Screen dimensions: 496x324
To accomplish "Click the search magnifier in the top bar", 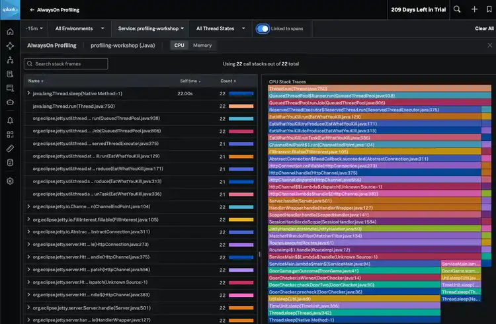I will (x=457, y=9).
